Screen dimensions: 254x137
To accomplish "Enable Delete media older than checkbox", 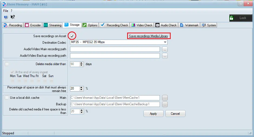I will point(7,64).
